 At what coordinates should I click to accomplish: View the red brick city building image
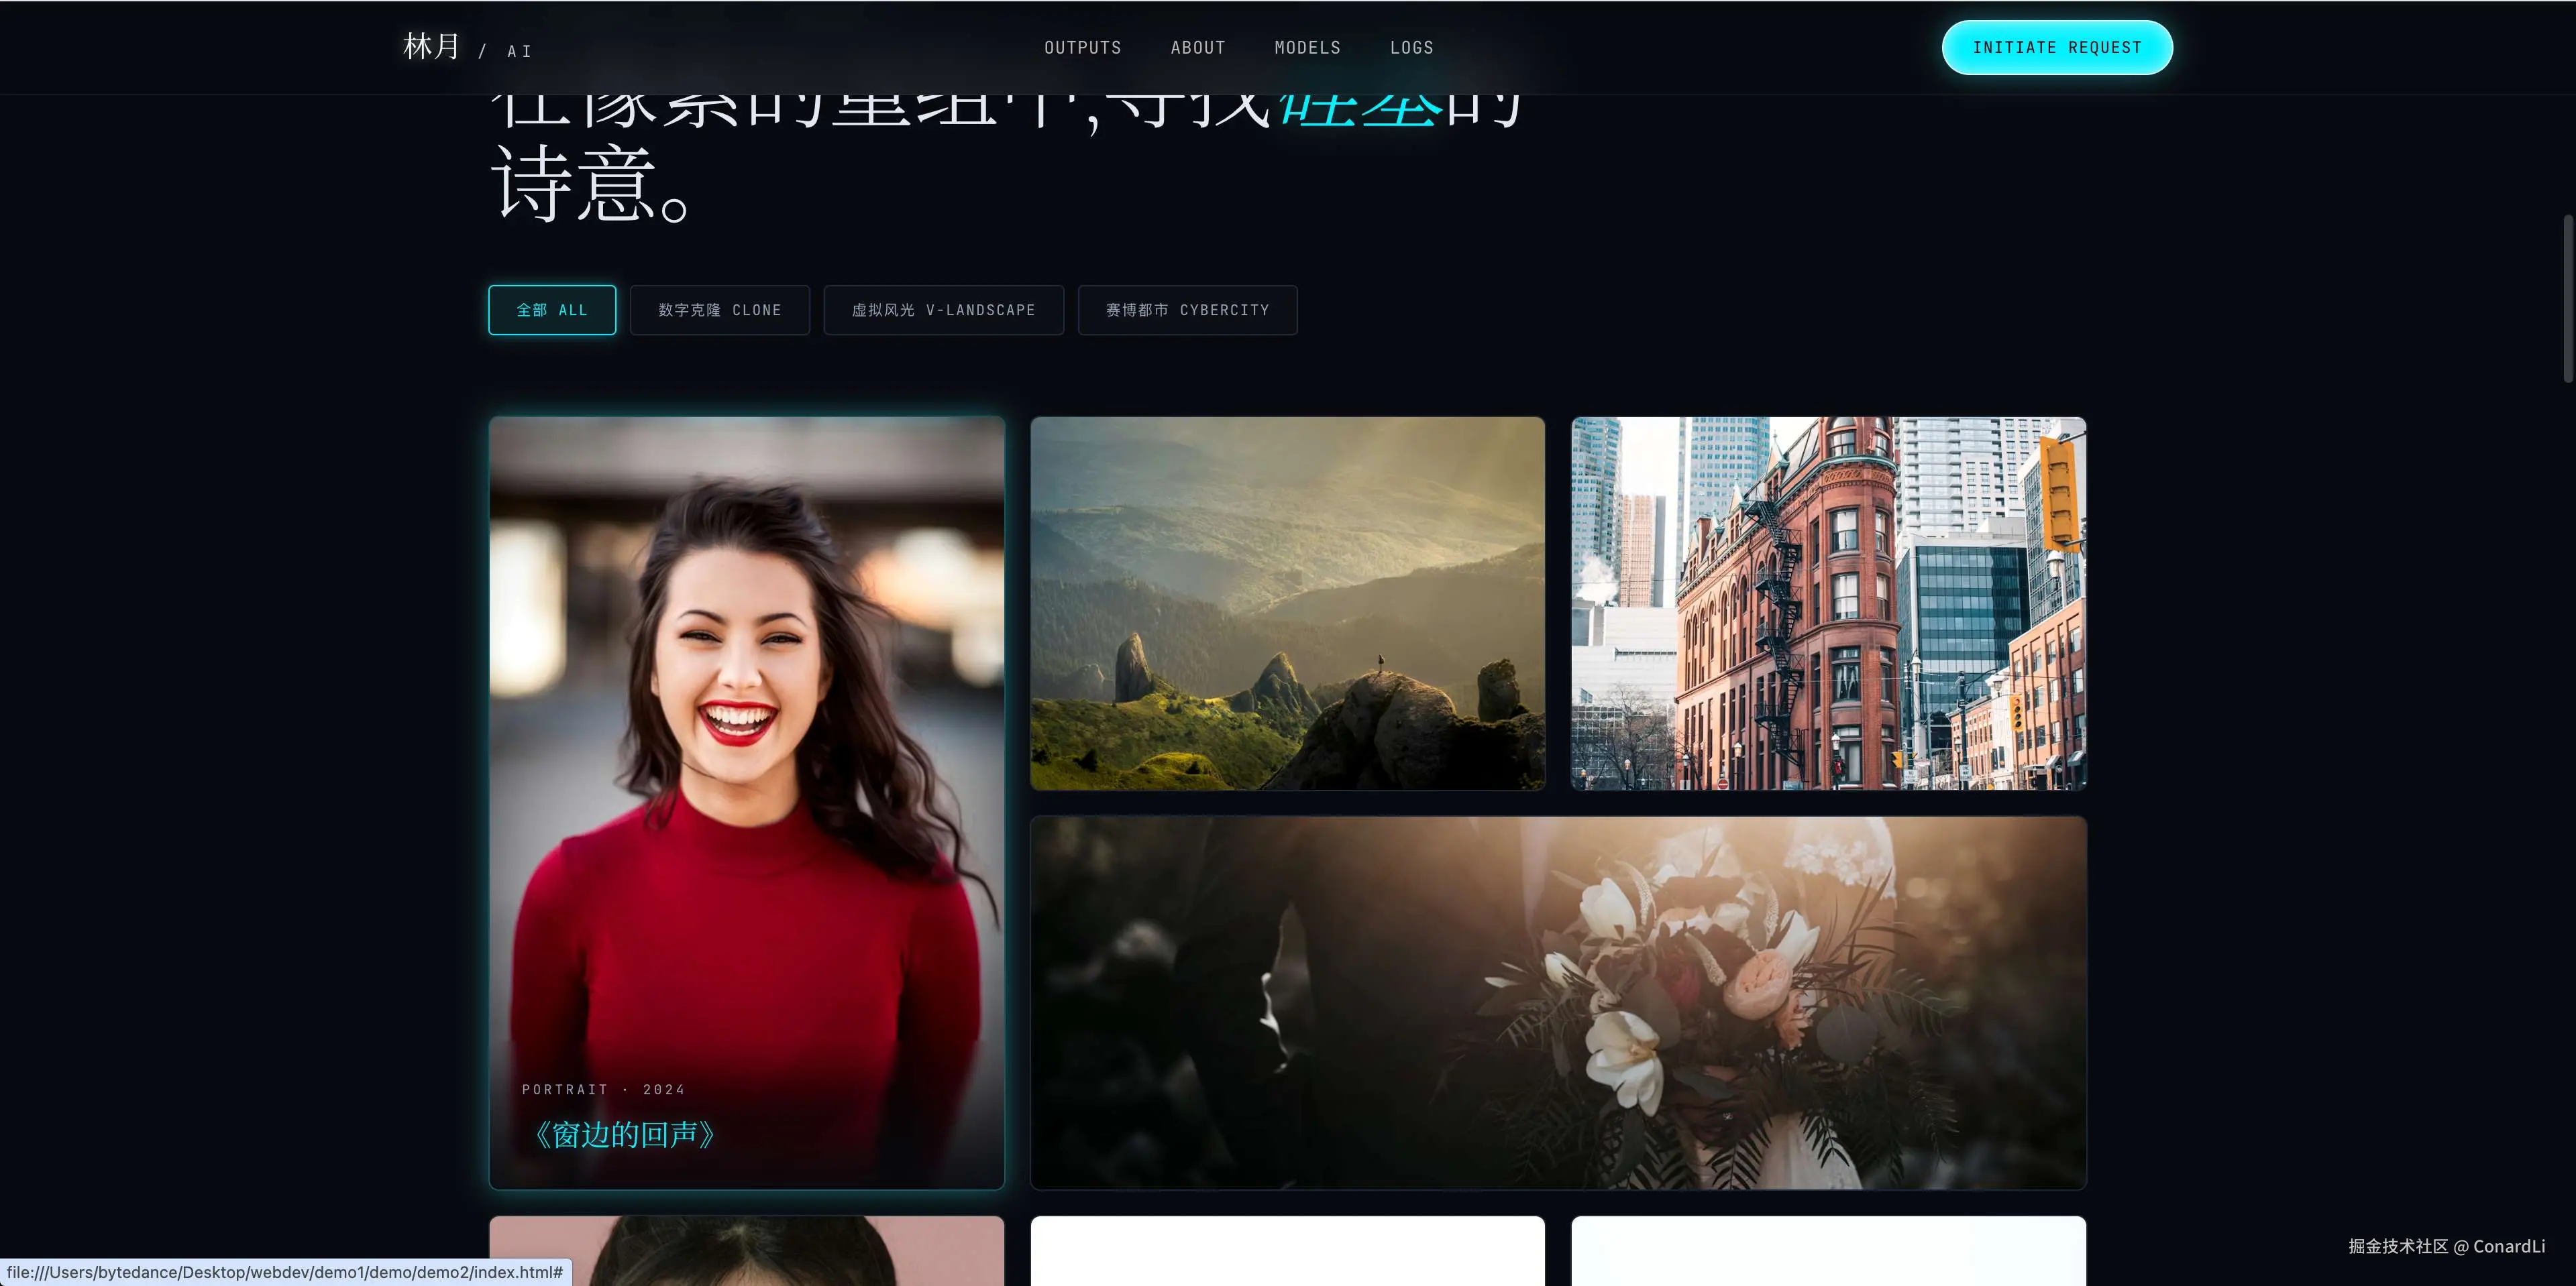pyautogui.click(x=1828, y=603)
